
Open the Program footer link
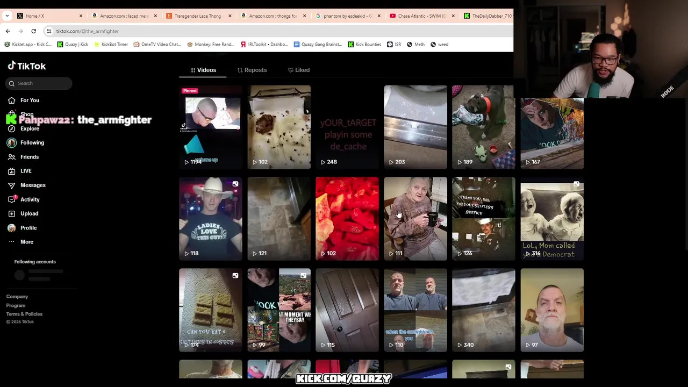coord(16,305)
